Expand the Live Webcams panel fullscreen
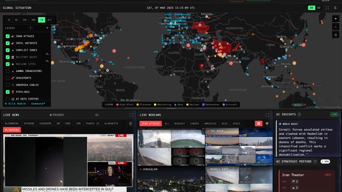342x192 pixels. [267, 115]
